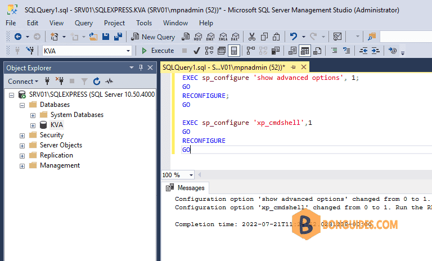Expand the Server Objects folder

click(22, 146)
